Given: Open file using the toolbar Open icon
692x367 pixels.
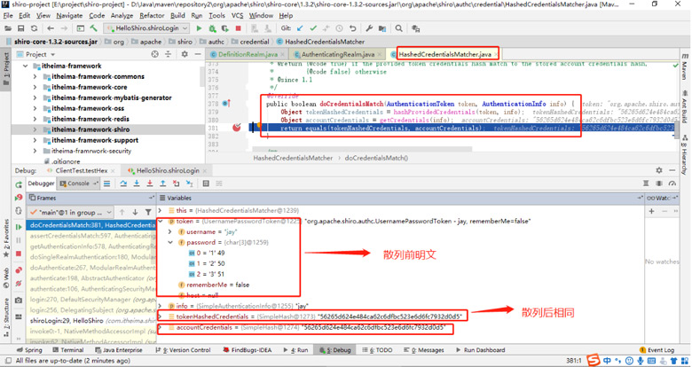Looking at the screenshot, I should (x=7, y=28).
